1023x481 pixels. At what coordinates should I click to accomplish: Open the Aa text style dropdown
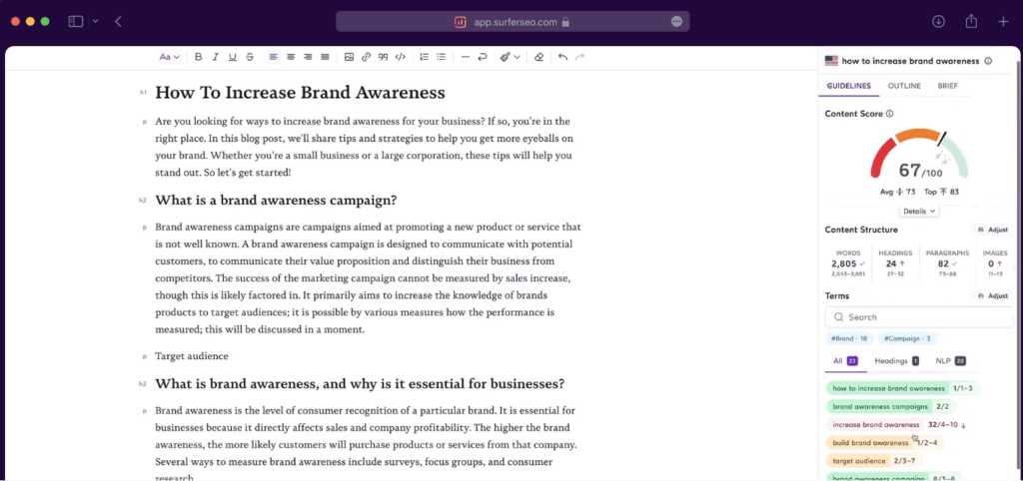[x=168, y=57]
